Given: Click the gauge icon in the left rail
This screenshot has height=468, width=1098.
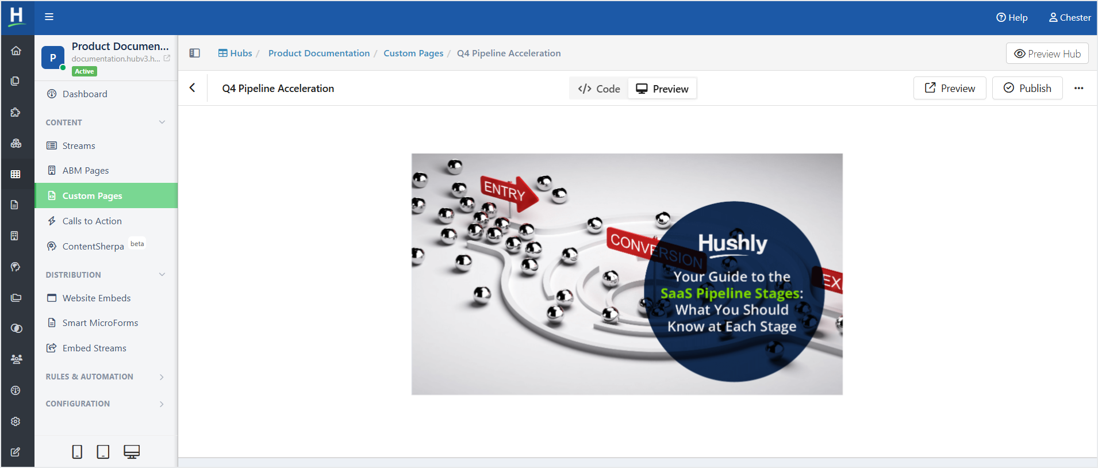Looking at the screenshot, I should click(16, 390).
